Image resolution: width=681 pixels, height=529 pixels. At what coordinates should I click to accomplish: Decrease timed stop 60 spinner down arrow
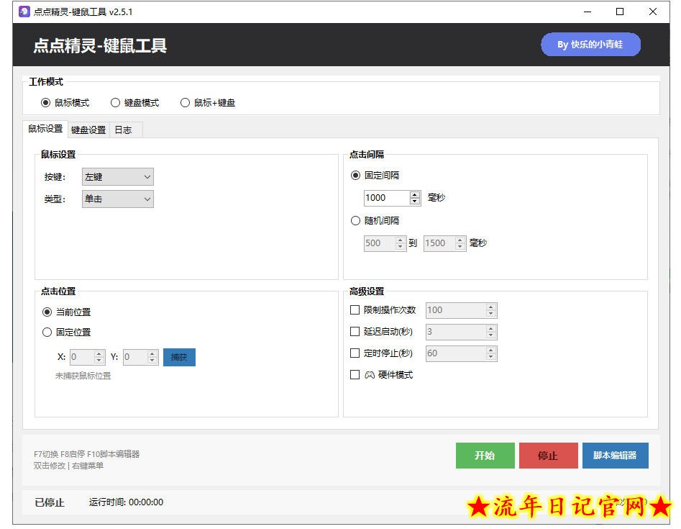490,356
